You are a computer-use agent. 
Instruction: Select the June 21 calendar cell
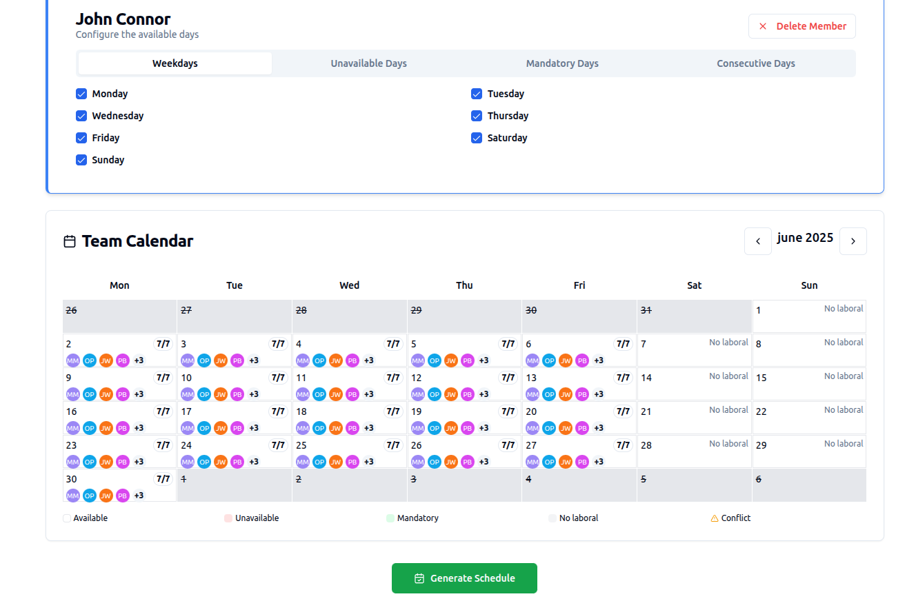tap(694, 418)
